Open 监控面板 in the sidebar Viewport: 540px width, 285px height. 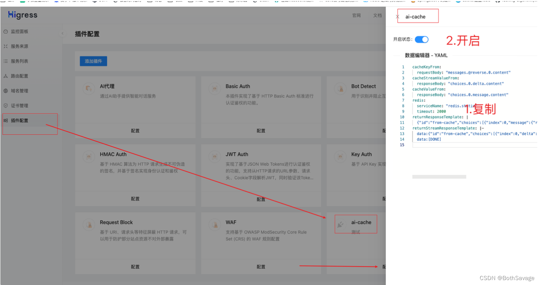pyautogui.click(x=19, y=31)
